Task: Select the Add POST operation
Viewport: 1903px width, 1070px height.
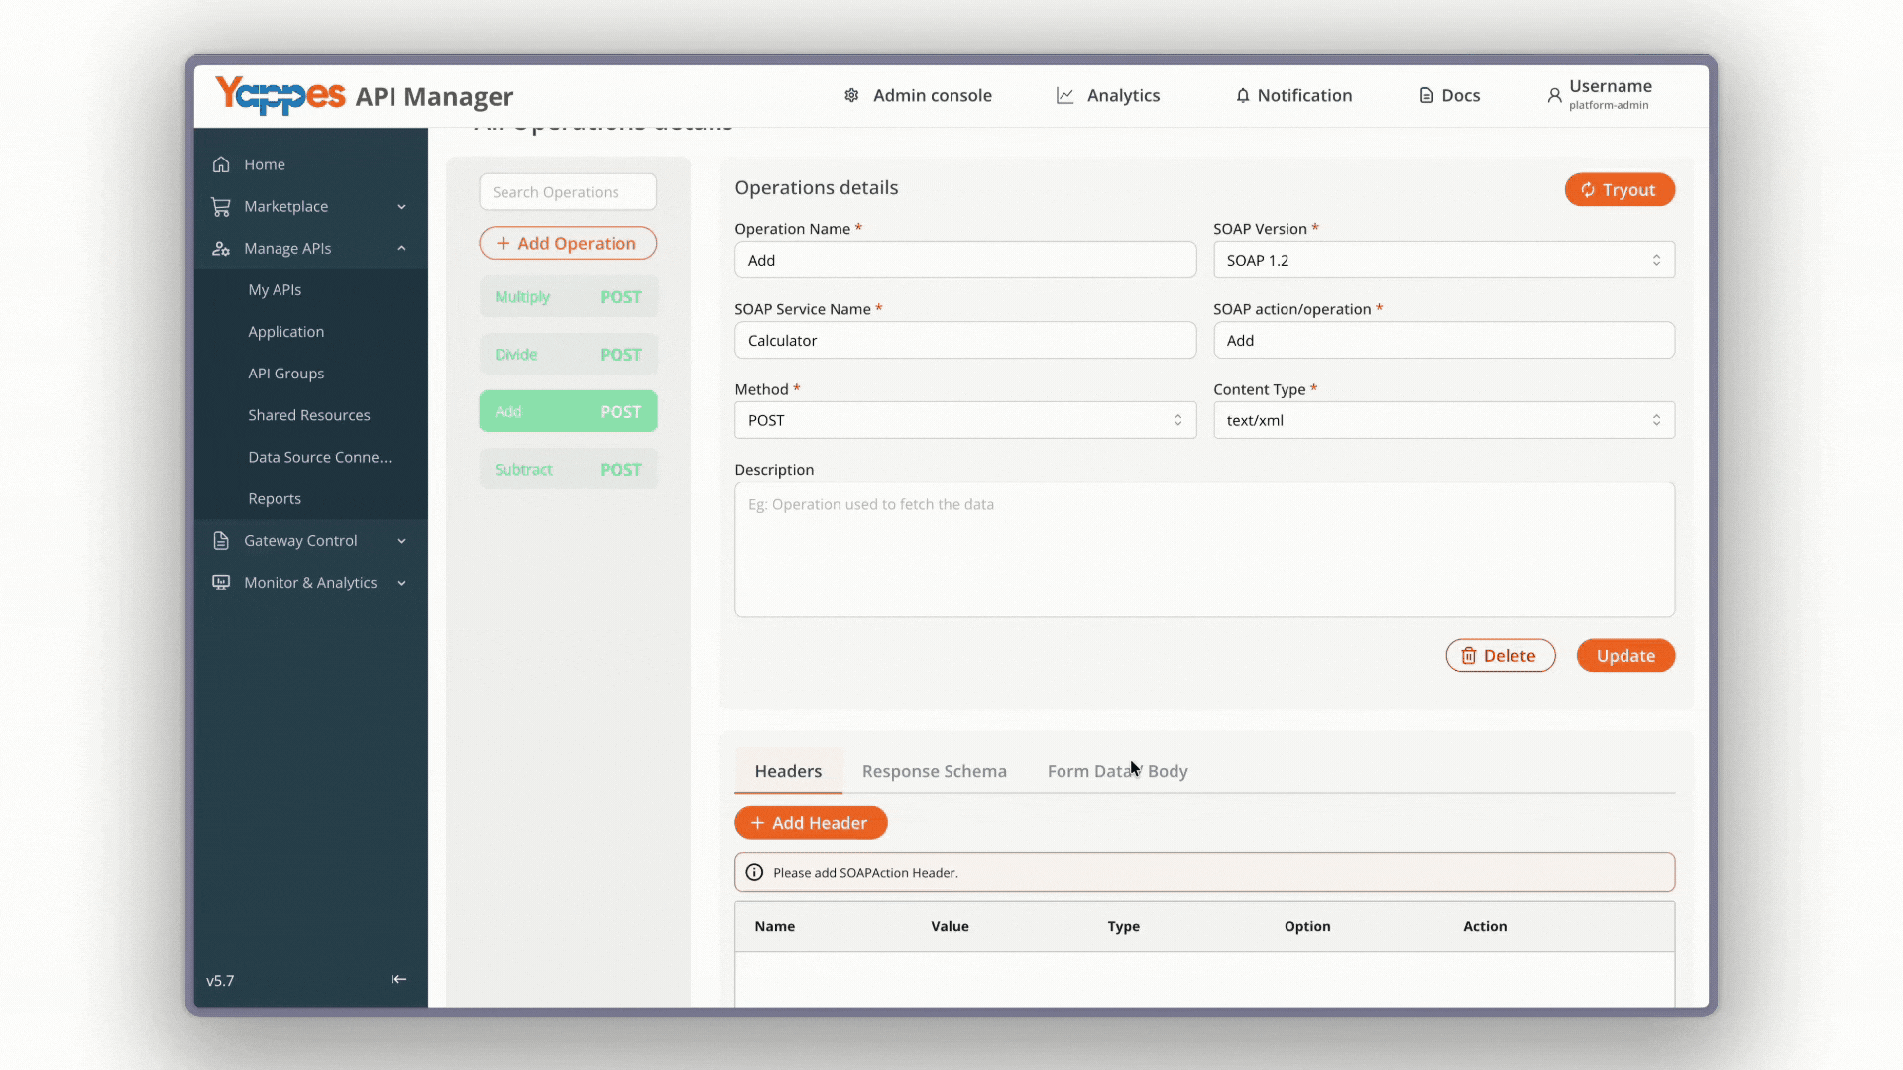Action: 568,411
